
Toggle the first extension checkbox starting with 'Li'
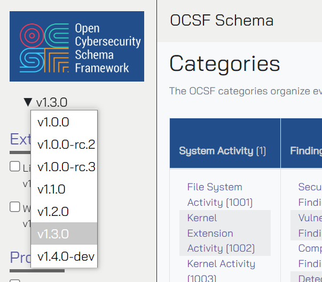point(15,166)
